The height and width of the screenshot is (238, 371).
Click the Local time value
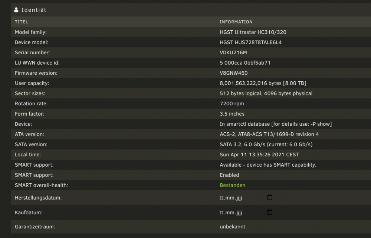[259, 154]
